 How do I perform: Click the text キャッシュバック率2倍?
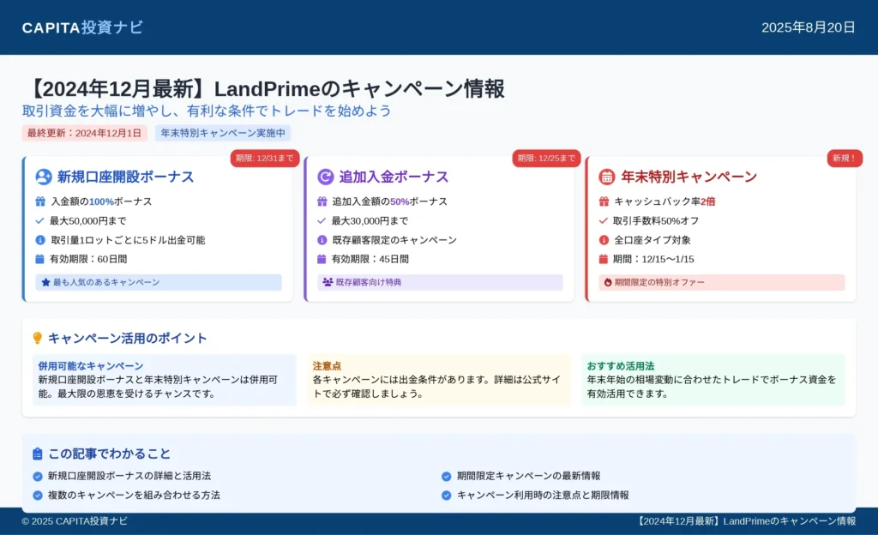(x=665, y=201)
